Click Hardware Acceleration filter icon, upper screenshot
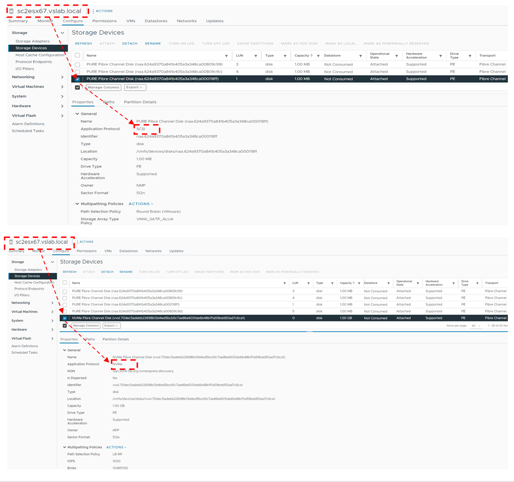This screenshot has height=482, width=514. click(x=441, y=56)
